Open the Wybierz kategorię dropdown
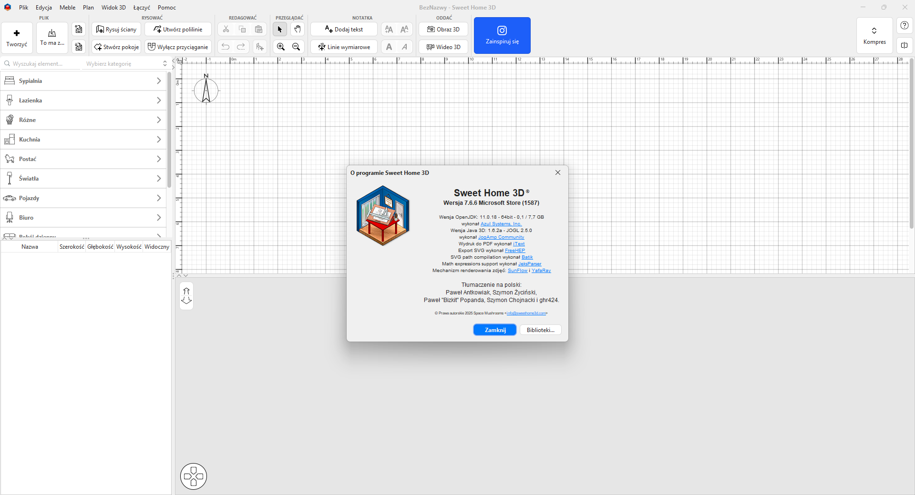The image size is (915, 495). (126, 63)
